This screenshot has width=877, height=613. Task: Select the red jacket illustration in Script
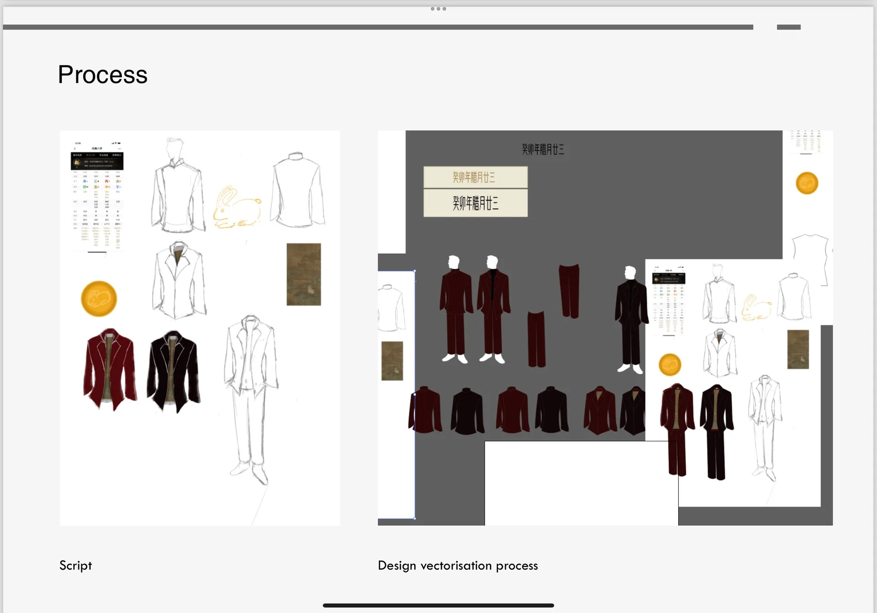[x=110, y=368]
